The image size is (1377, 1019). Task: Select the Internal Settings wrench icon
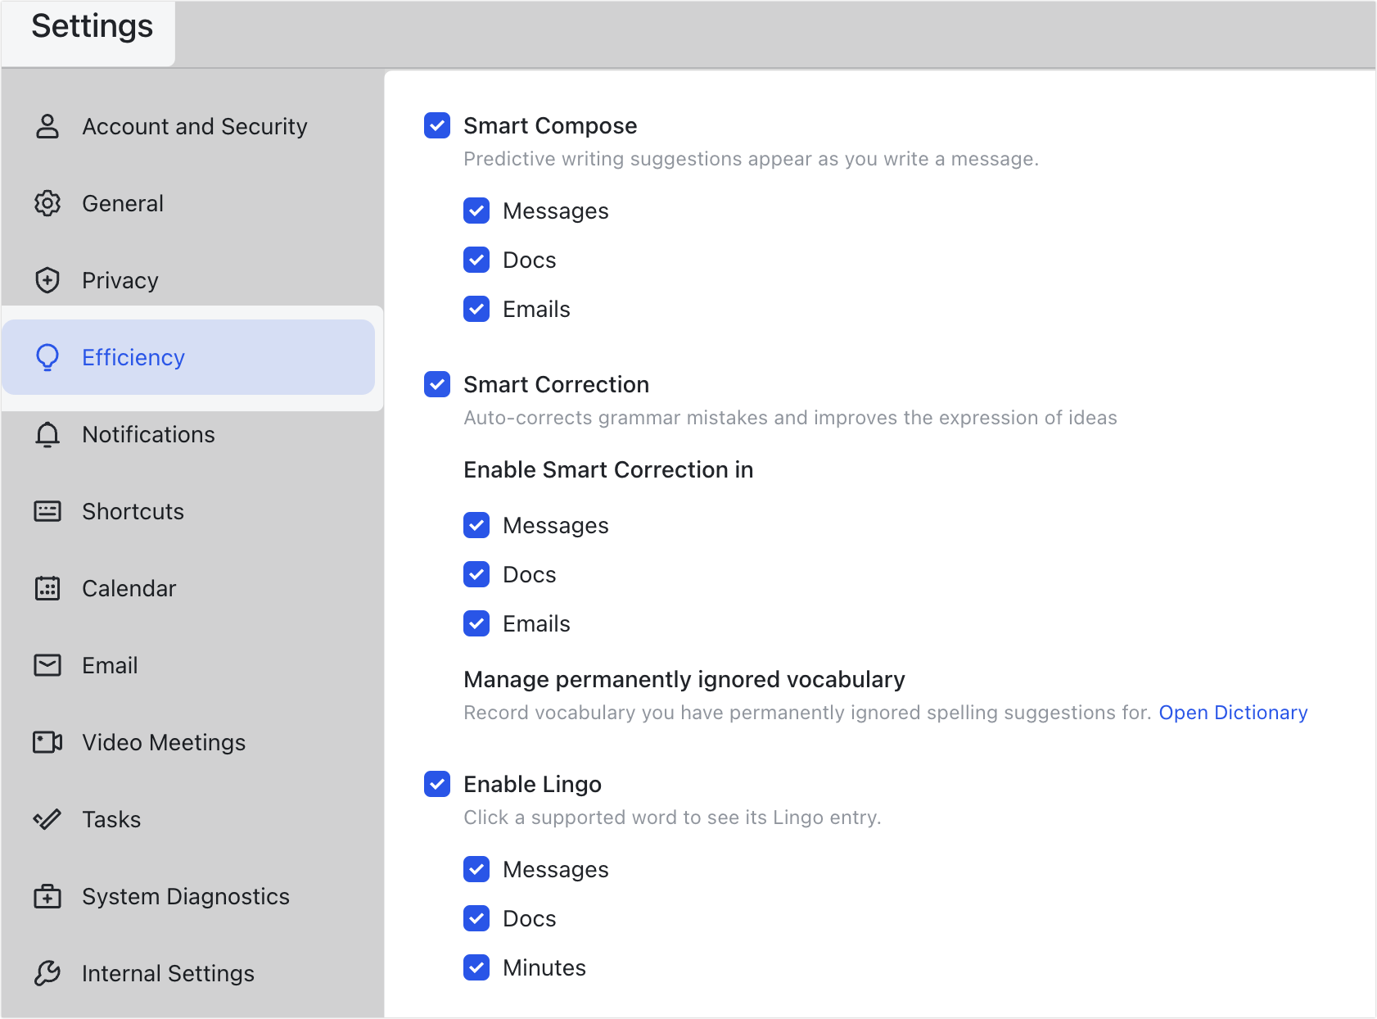47,973
